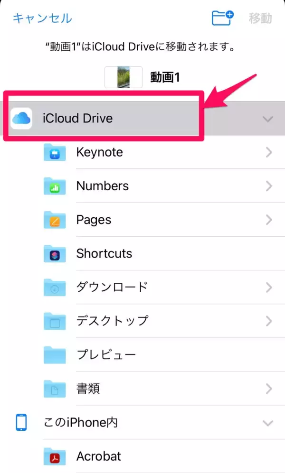Expand the 書類 folder chevron
Viewport: 285px width, 473px height.
269,389
